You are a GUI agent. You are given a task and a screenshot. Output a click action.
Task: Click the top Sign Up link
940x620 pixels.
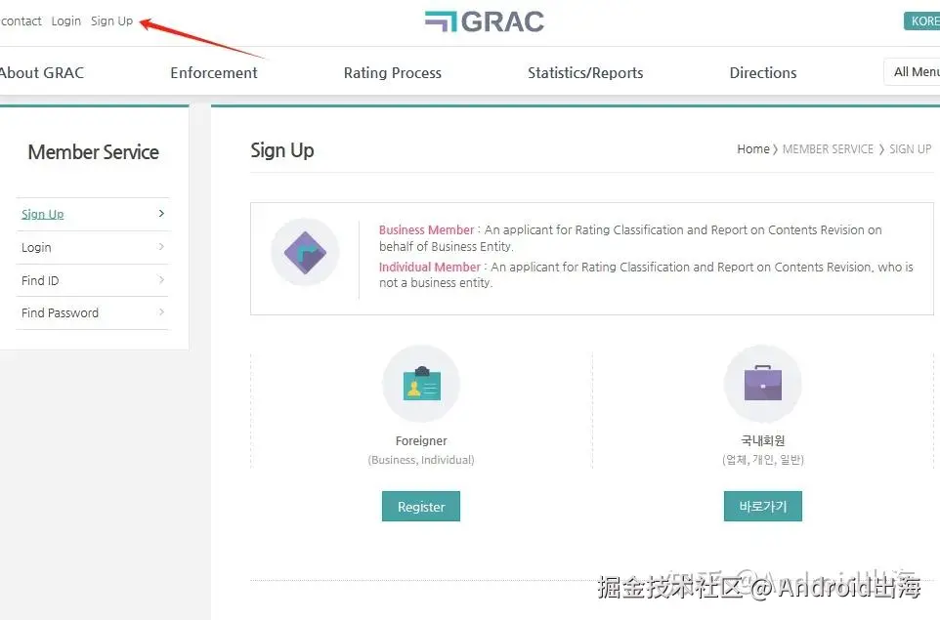(111, 21)
